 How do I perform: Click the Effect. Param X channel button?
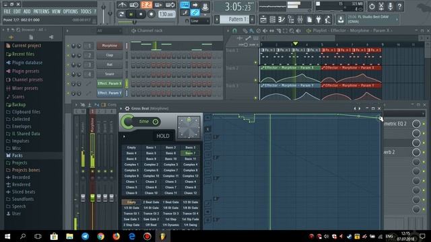point(109,83)
